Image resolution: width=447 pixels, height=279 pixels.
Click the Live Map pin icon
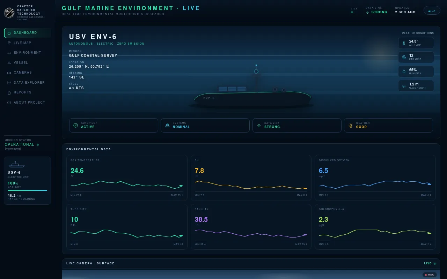[x=9, y=43]
